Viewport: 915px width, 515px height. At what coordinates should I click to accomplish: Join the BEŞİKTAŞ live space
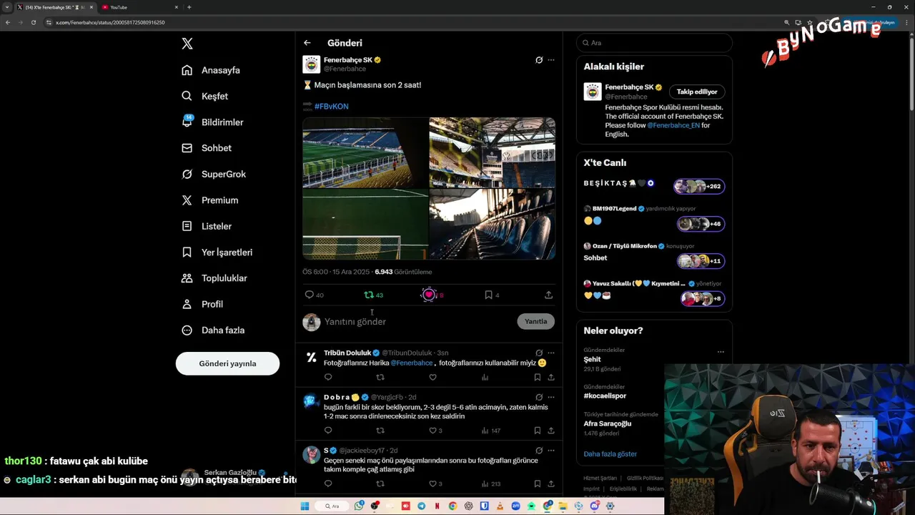[x=654, y=186]
